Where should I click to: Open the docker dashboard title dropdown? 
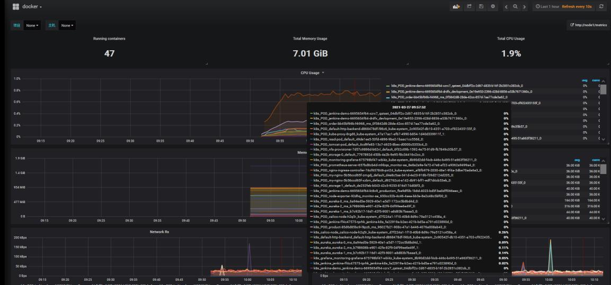(32, 7)
